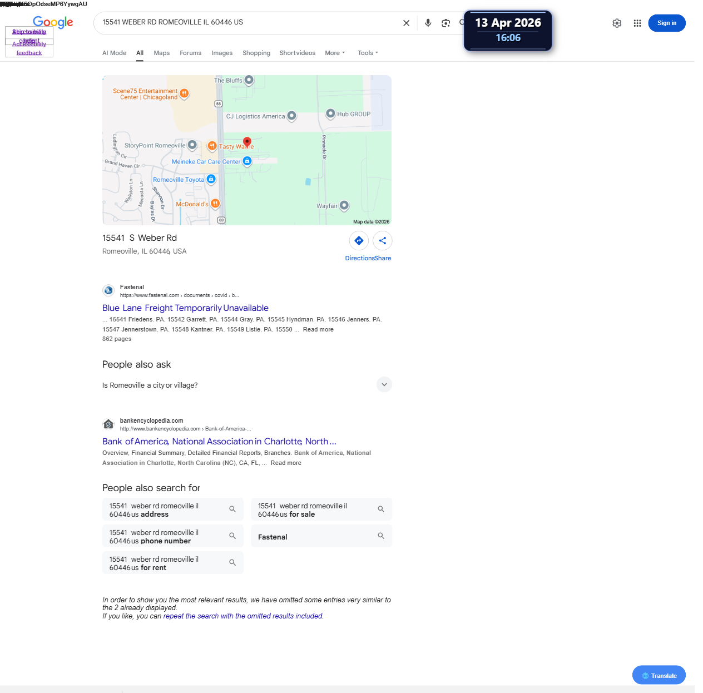
Task: Click the Fastenal site favicon
Action: [108, 290]
